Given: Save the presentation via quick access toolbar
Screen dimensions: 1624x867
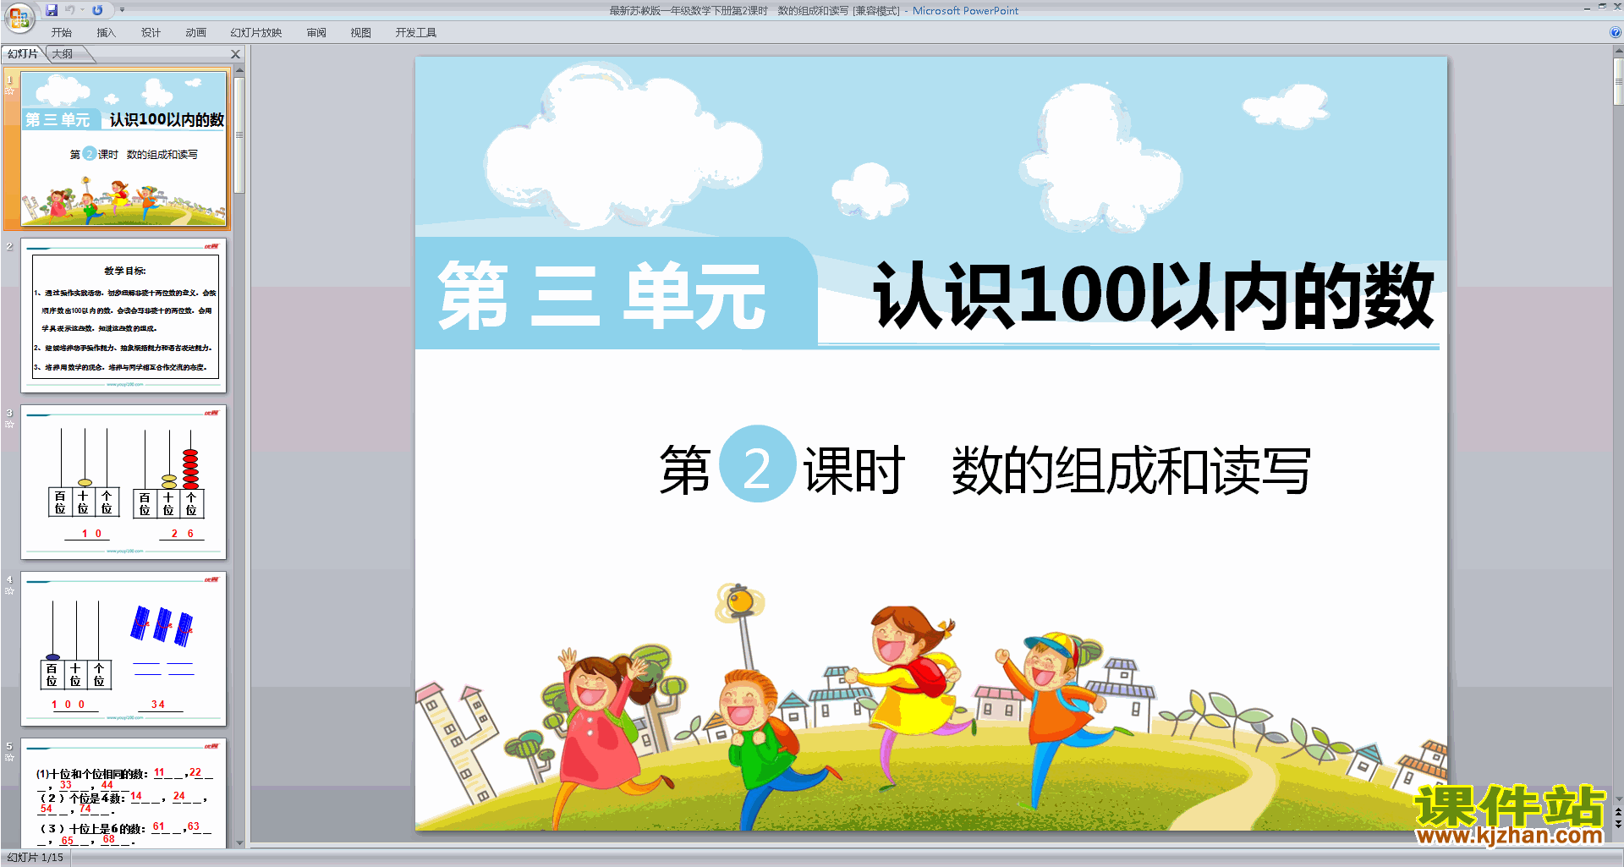Looking at the screenshot, I should [x=52, y=10].
